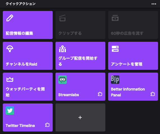Click the extension puzzle icon on the Streamlabs tile
The image size is (160, 134).
coord(100,94)
